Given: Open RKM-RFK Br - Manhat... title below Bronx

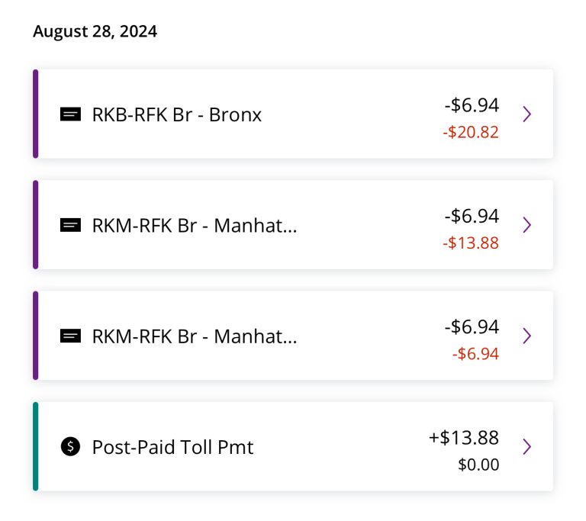Looking at the screenshot, I should [x=195, y=226].
